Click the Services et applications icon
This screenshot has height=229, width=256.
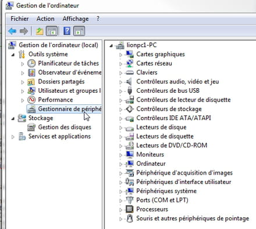click(x=22, y=136)
